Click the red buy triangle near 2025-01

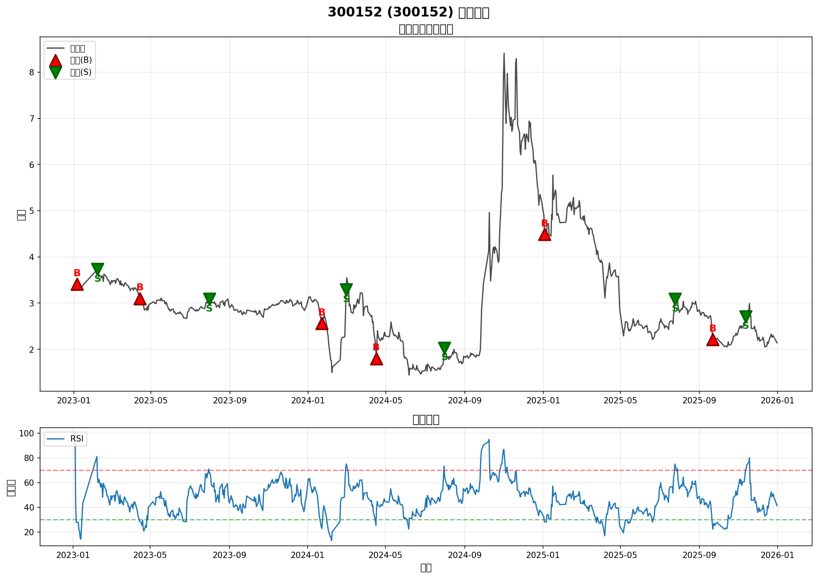click(544, 235)
